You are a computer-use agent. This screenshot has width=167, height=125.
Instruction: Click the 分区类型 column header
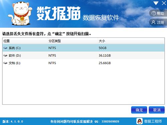point(73,41)
